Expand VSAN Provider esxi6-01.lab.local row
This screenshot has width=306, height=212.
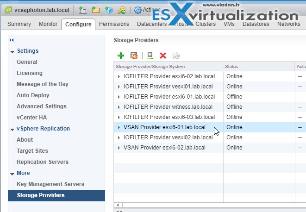(119, 127)
